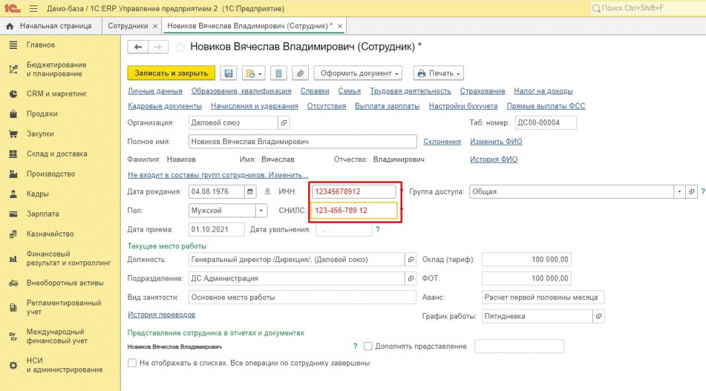Open Прямые выплаты ФСС link

point(546,106)
